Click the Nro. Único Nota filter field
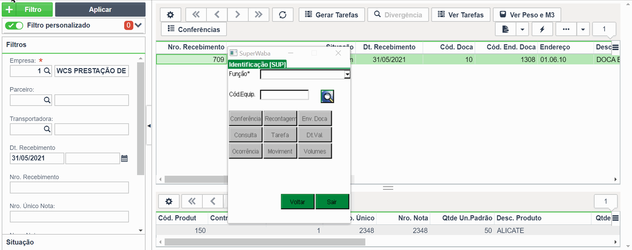632x250 pixels. pos(69,217)
